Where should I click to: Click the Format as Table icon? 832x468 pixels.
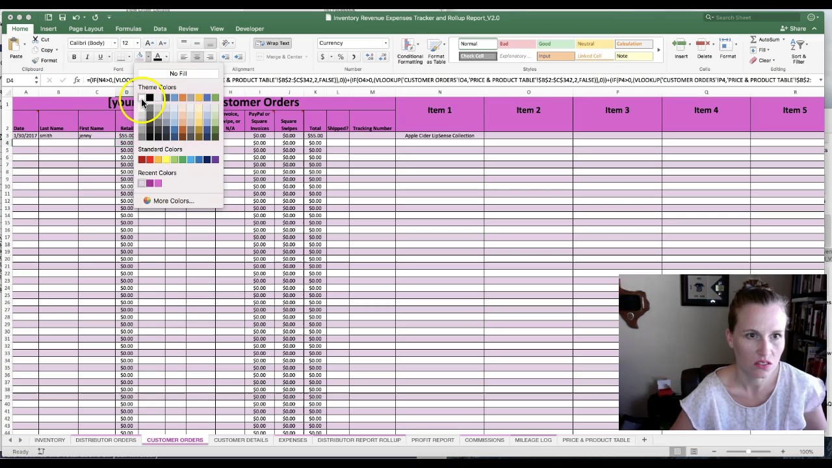coord(435,45)
